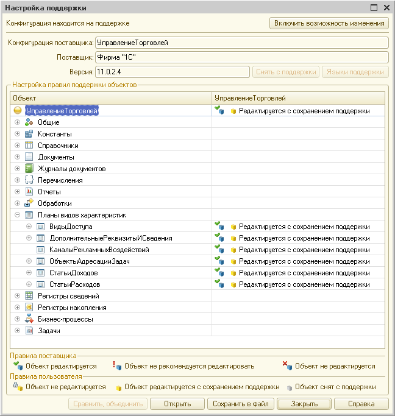Viewport: 395px width, 416px height.
Task: Close the Настройка поддержки window
Action: point(386,8)
